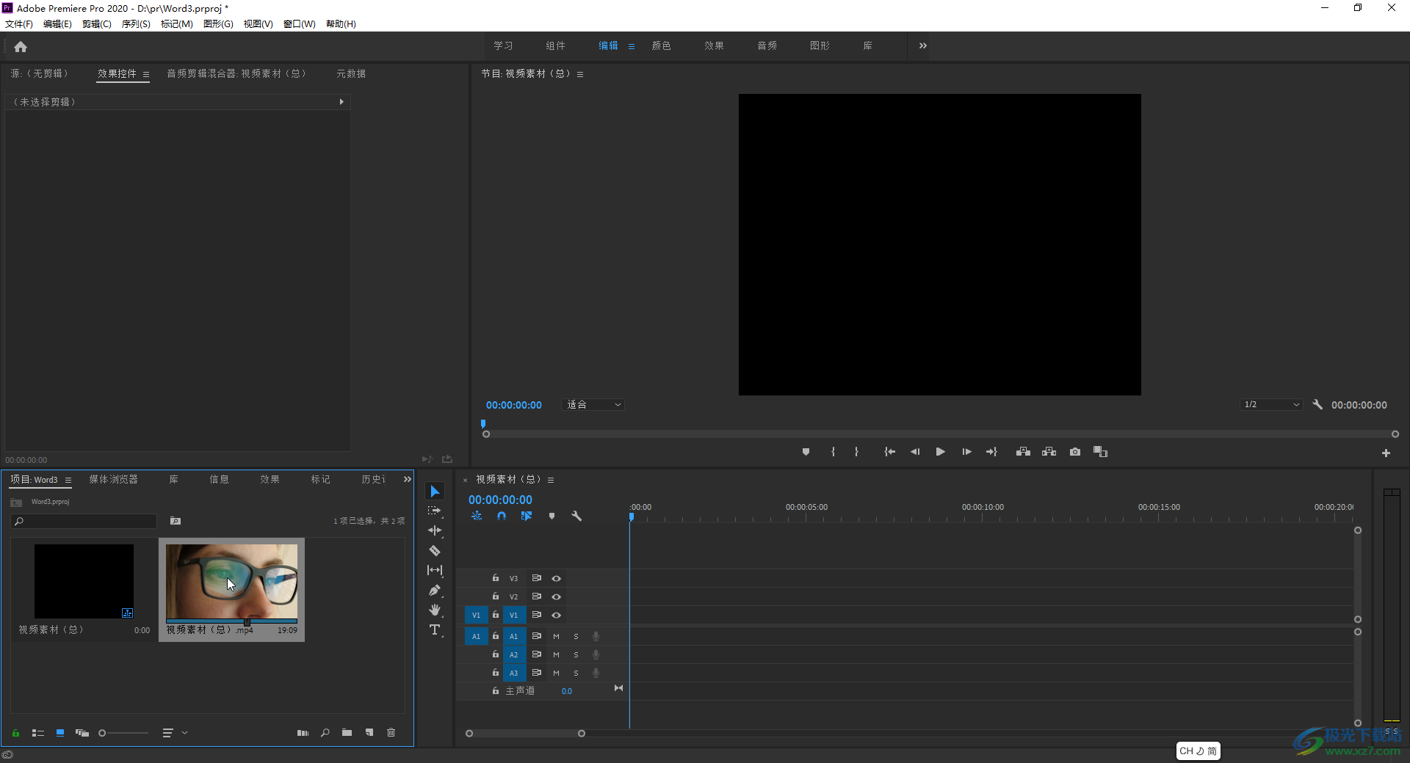Open Program monitor settings wrench
The width and height of the screenshot is (1410, 763).
(1317, 404)
